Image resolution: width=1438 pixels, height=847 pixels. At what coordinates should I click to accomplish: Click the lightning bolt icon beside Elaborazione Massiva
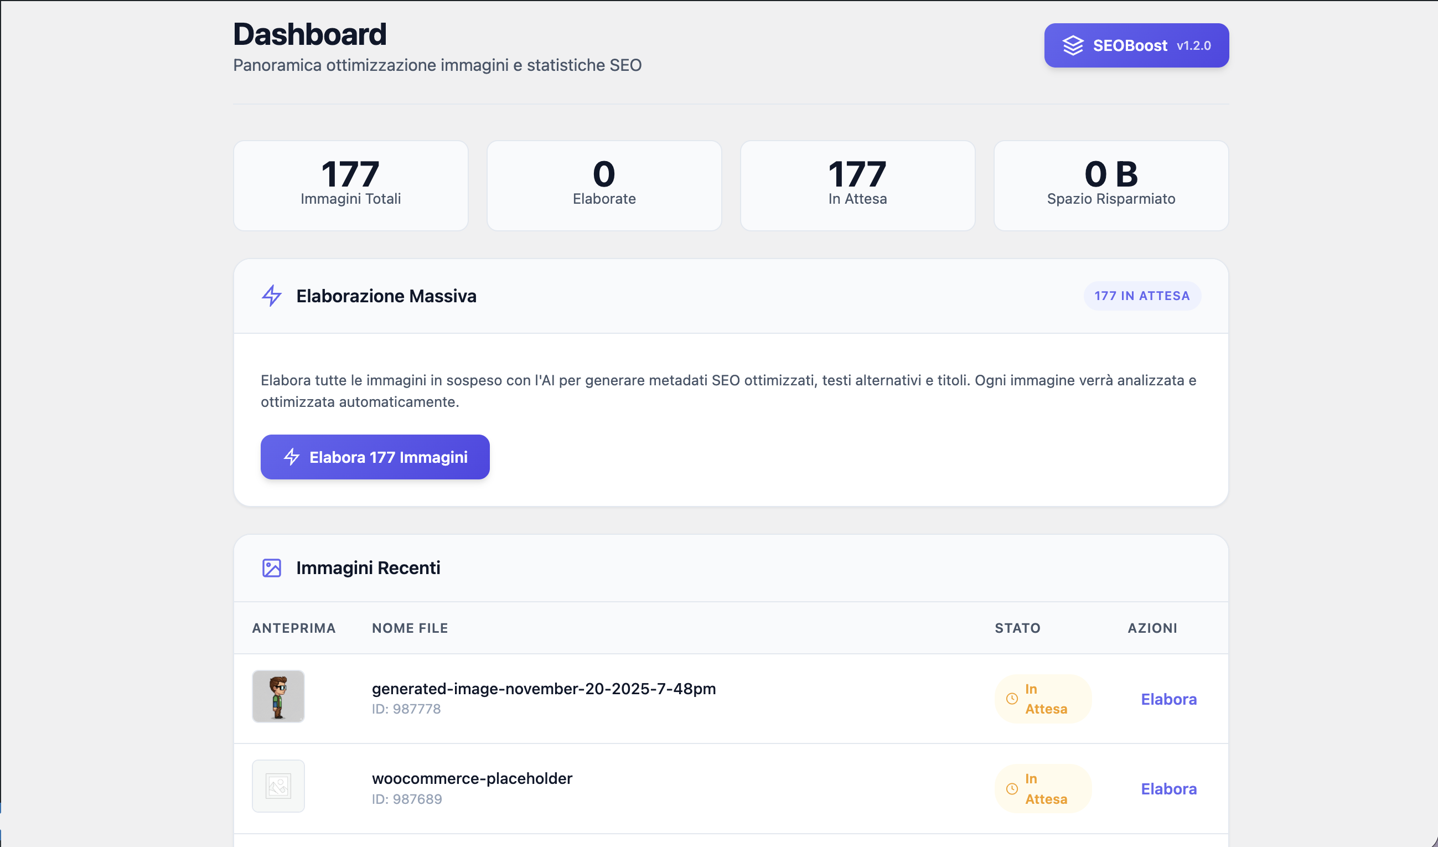click(x=272, y=296)
